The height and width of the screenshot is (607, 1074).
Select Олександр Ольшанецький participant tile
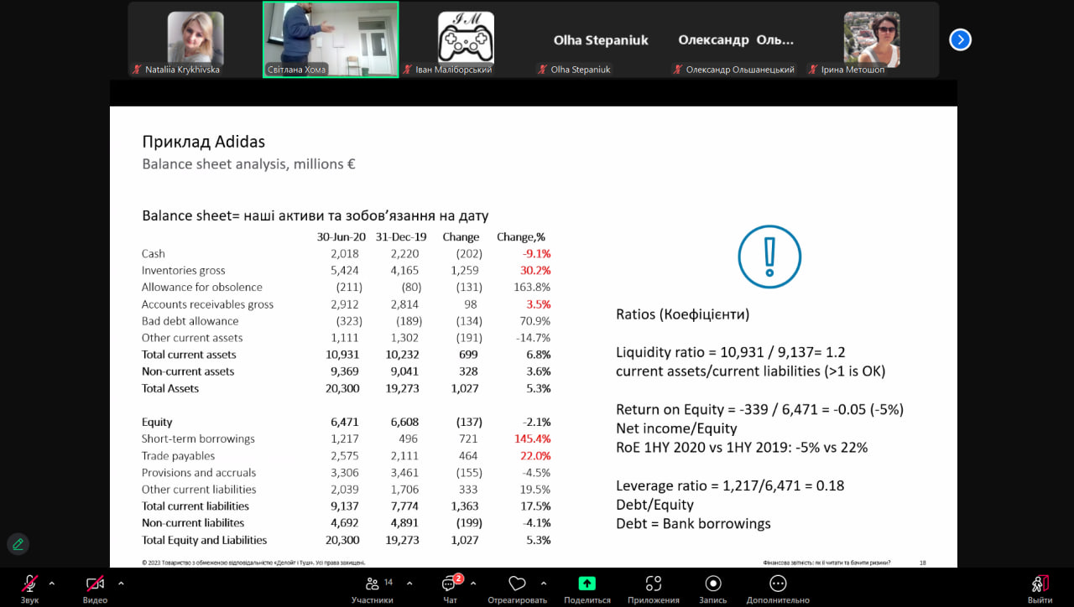pyautogui.click(x=736, y=39)
